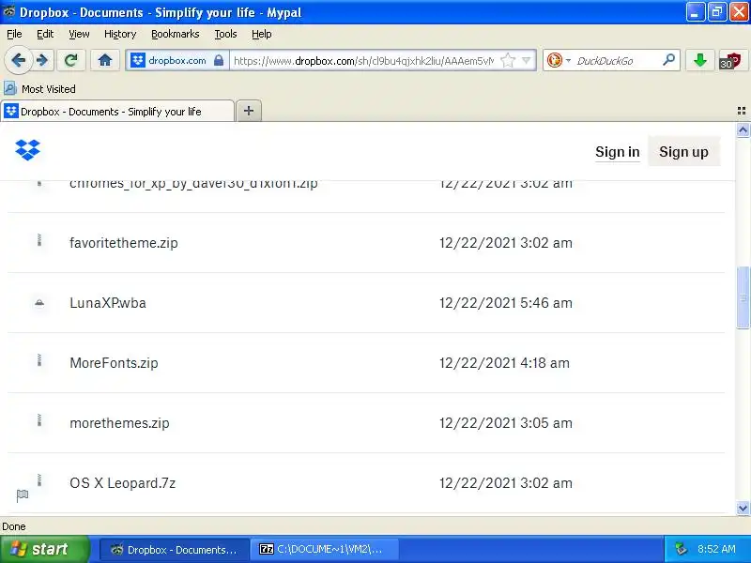Open the favoritetheme.zip file
Viewport: 751px width, 563px height.
pyautogui.click(x=124, y=243)
